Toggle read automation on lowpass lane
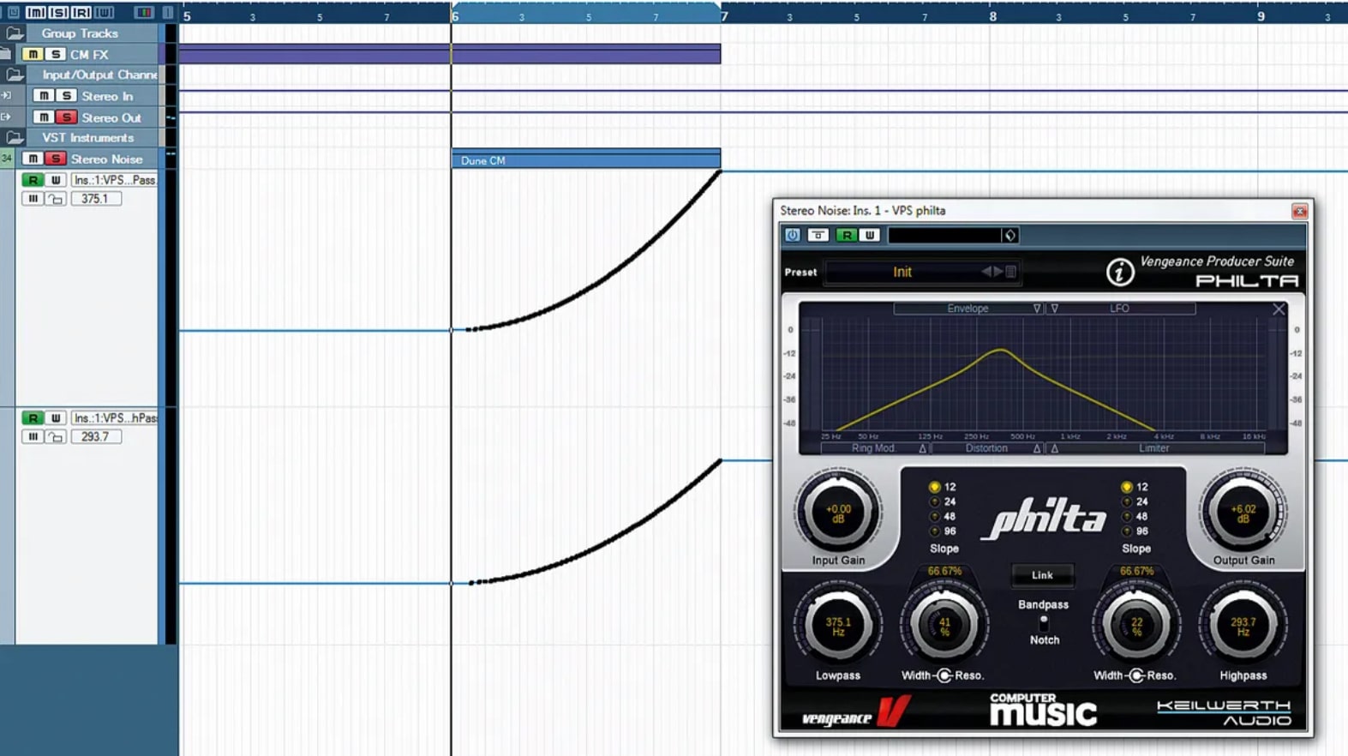This screenshot has height=756, width=1348. pyautogui.click(x=33, y=180)
